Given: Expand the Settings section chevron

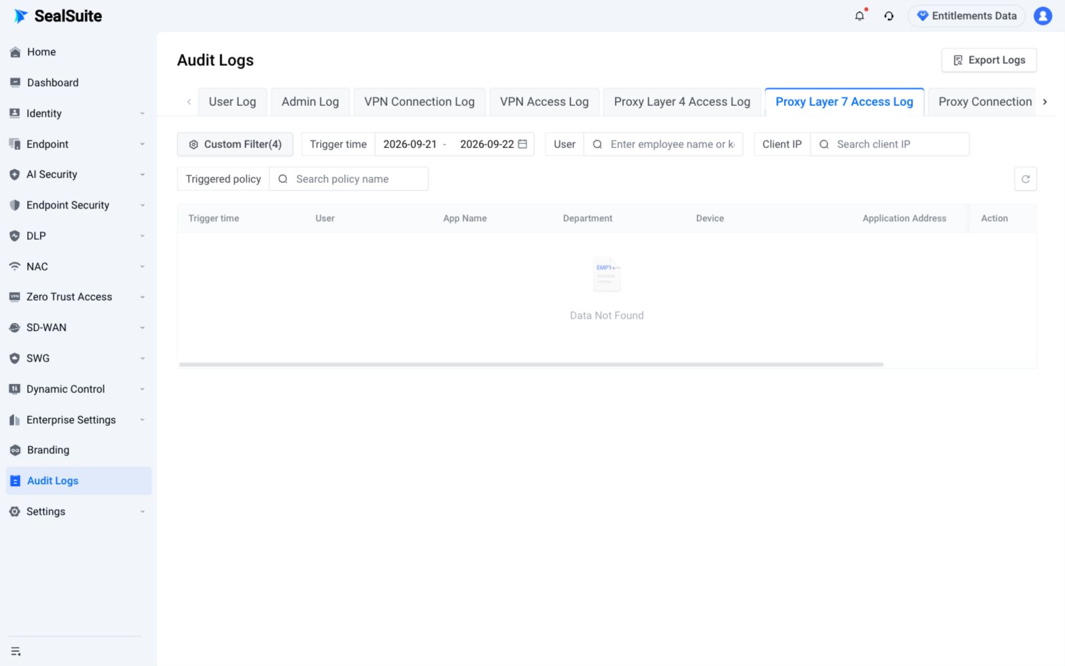Looking at the screenshot, I should coord(142,511).
